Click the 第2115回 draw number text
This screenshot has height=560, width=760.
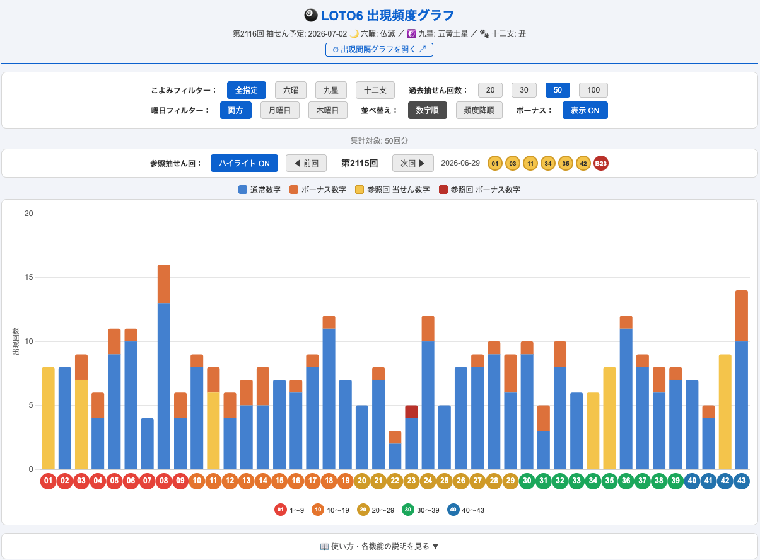point(360,163)
